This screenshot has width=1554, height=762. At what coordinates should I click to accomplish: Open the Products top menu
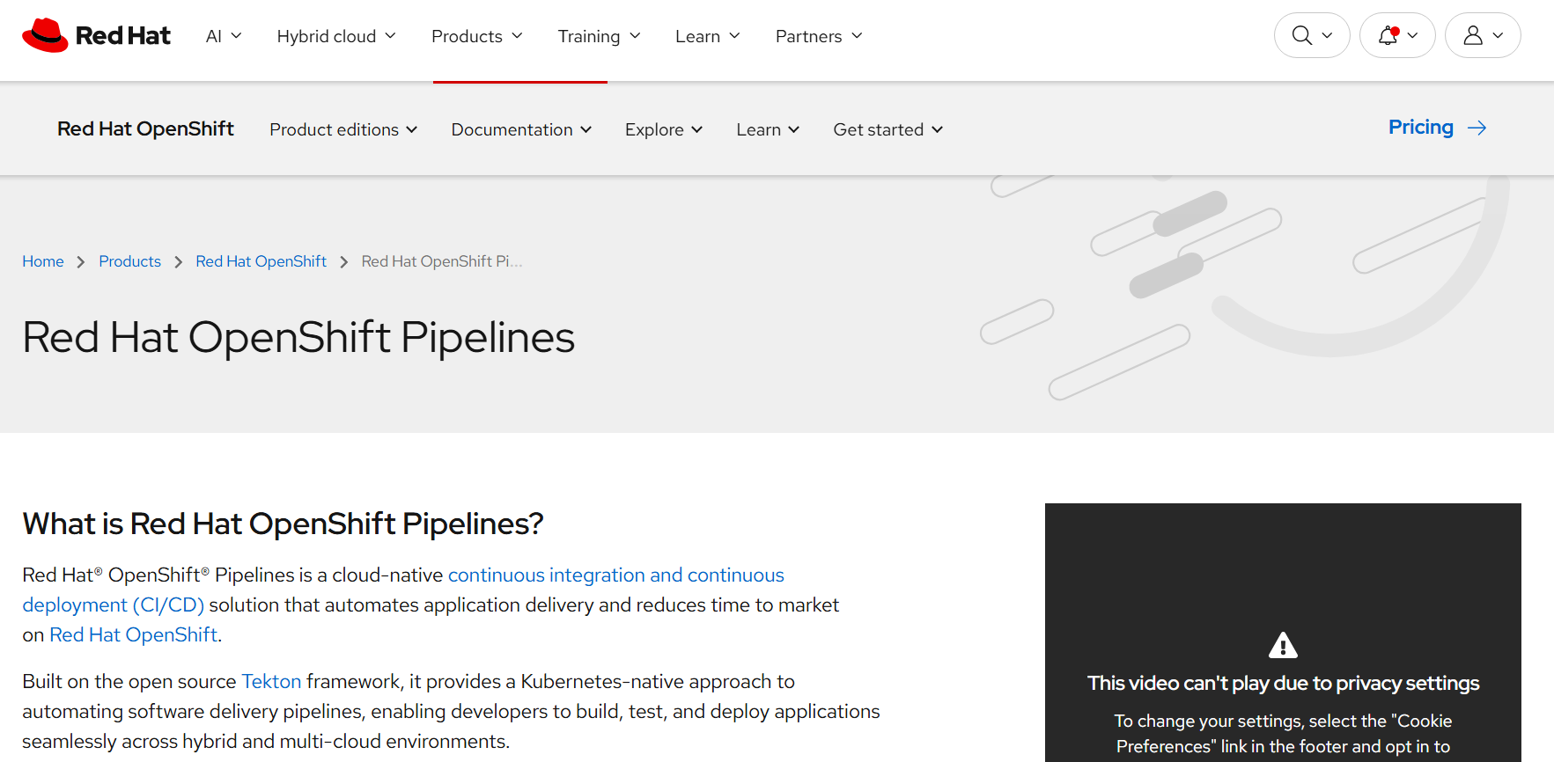[477, 36]
